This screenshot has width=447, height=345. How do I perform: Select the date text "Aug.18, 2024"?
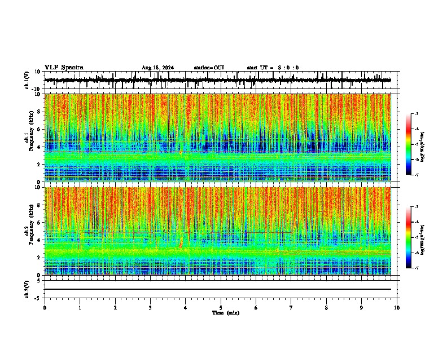coord(157,68)
